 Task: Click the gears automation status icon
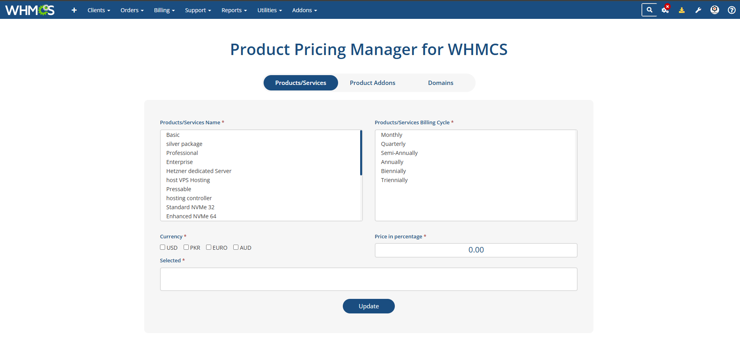665,10
